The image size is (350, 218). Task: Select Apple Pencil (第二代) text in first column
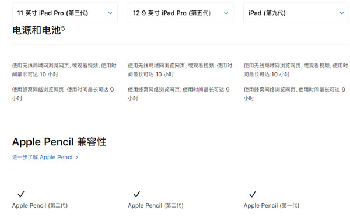click(40, 206)
